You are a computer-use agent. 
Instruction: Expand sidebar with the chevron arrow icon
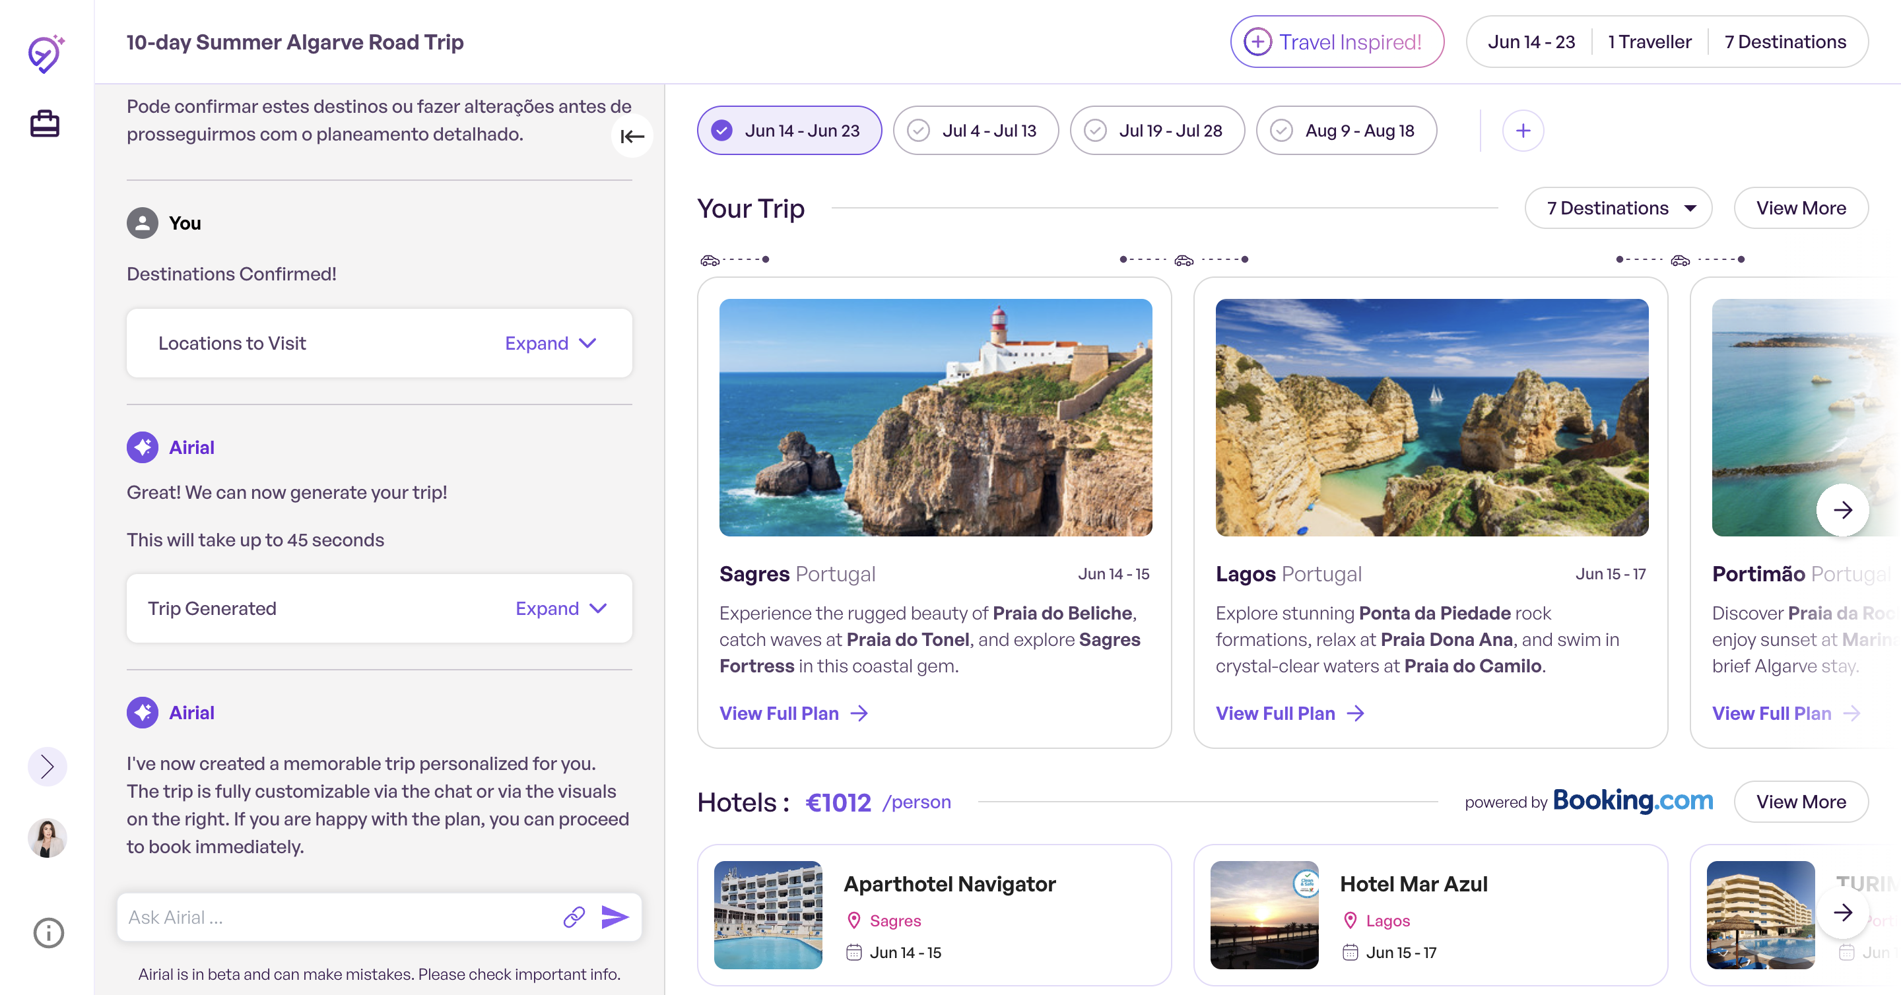point(48,766)
